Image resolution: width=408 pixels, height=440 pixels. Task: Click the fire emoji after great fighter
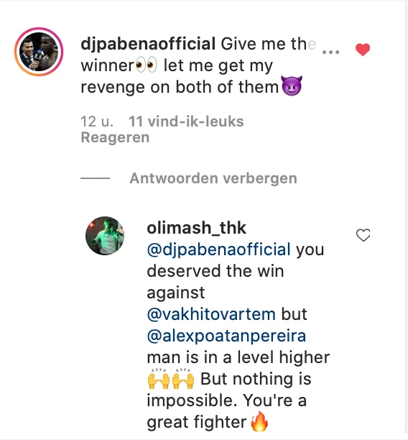coord(259,421)
